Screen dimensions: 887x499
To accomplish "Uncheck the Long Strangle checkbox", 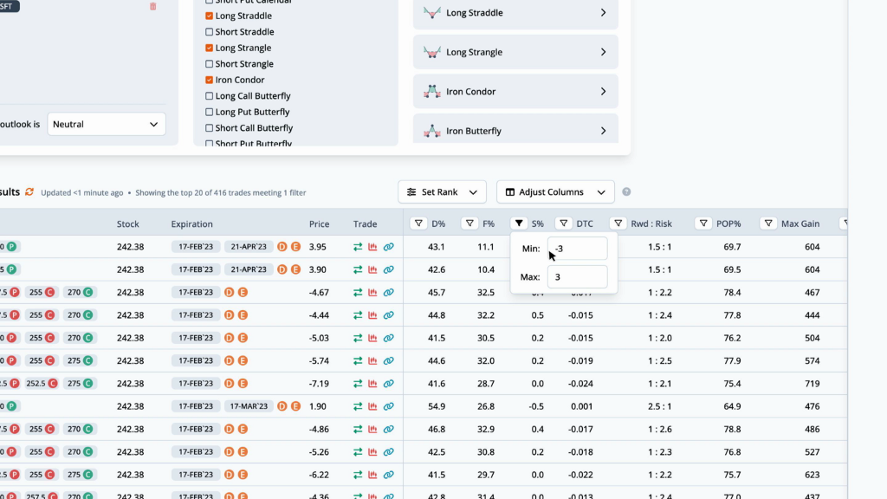I will point(210,49).
